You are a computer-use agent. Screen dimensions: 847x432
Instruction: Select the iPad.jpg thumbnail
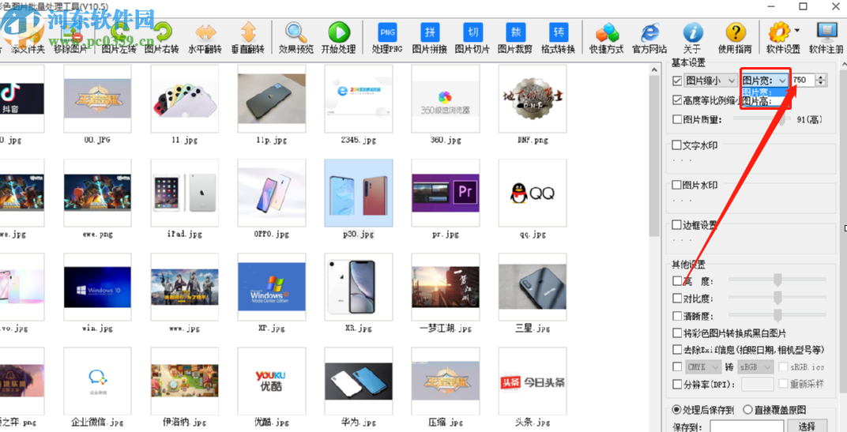click(x=185, y=193)
